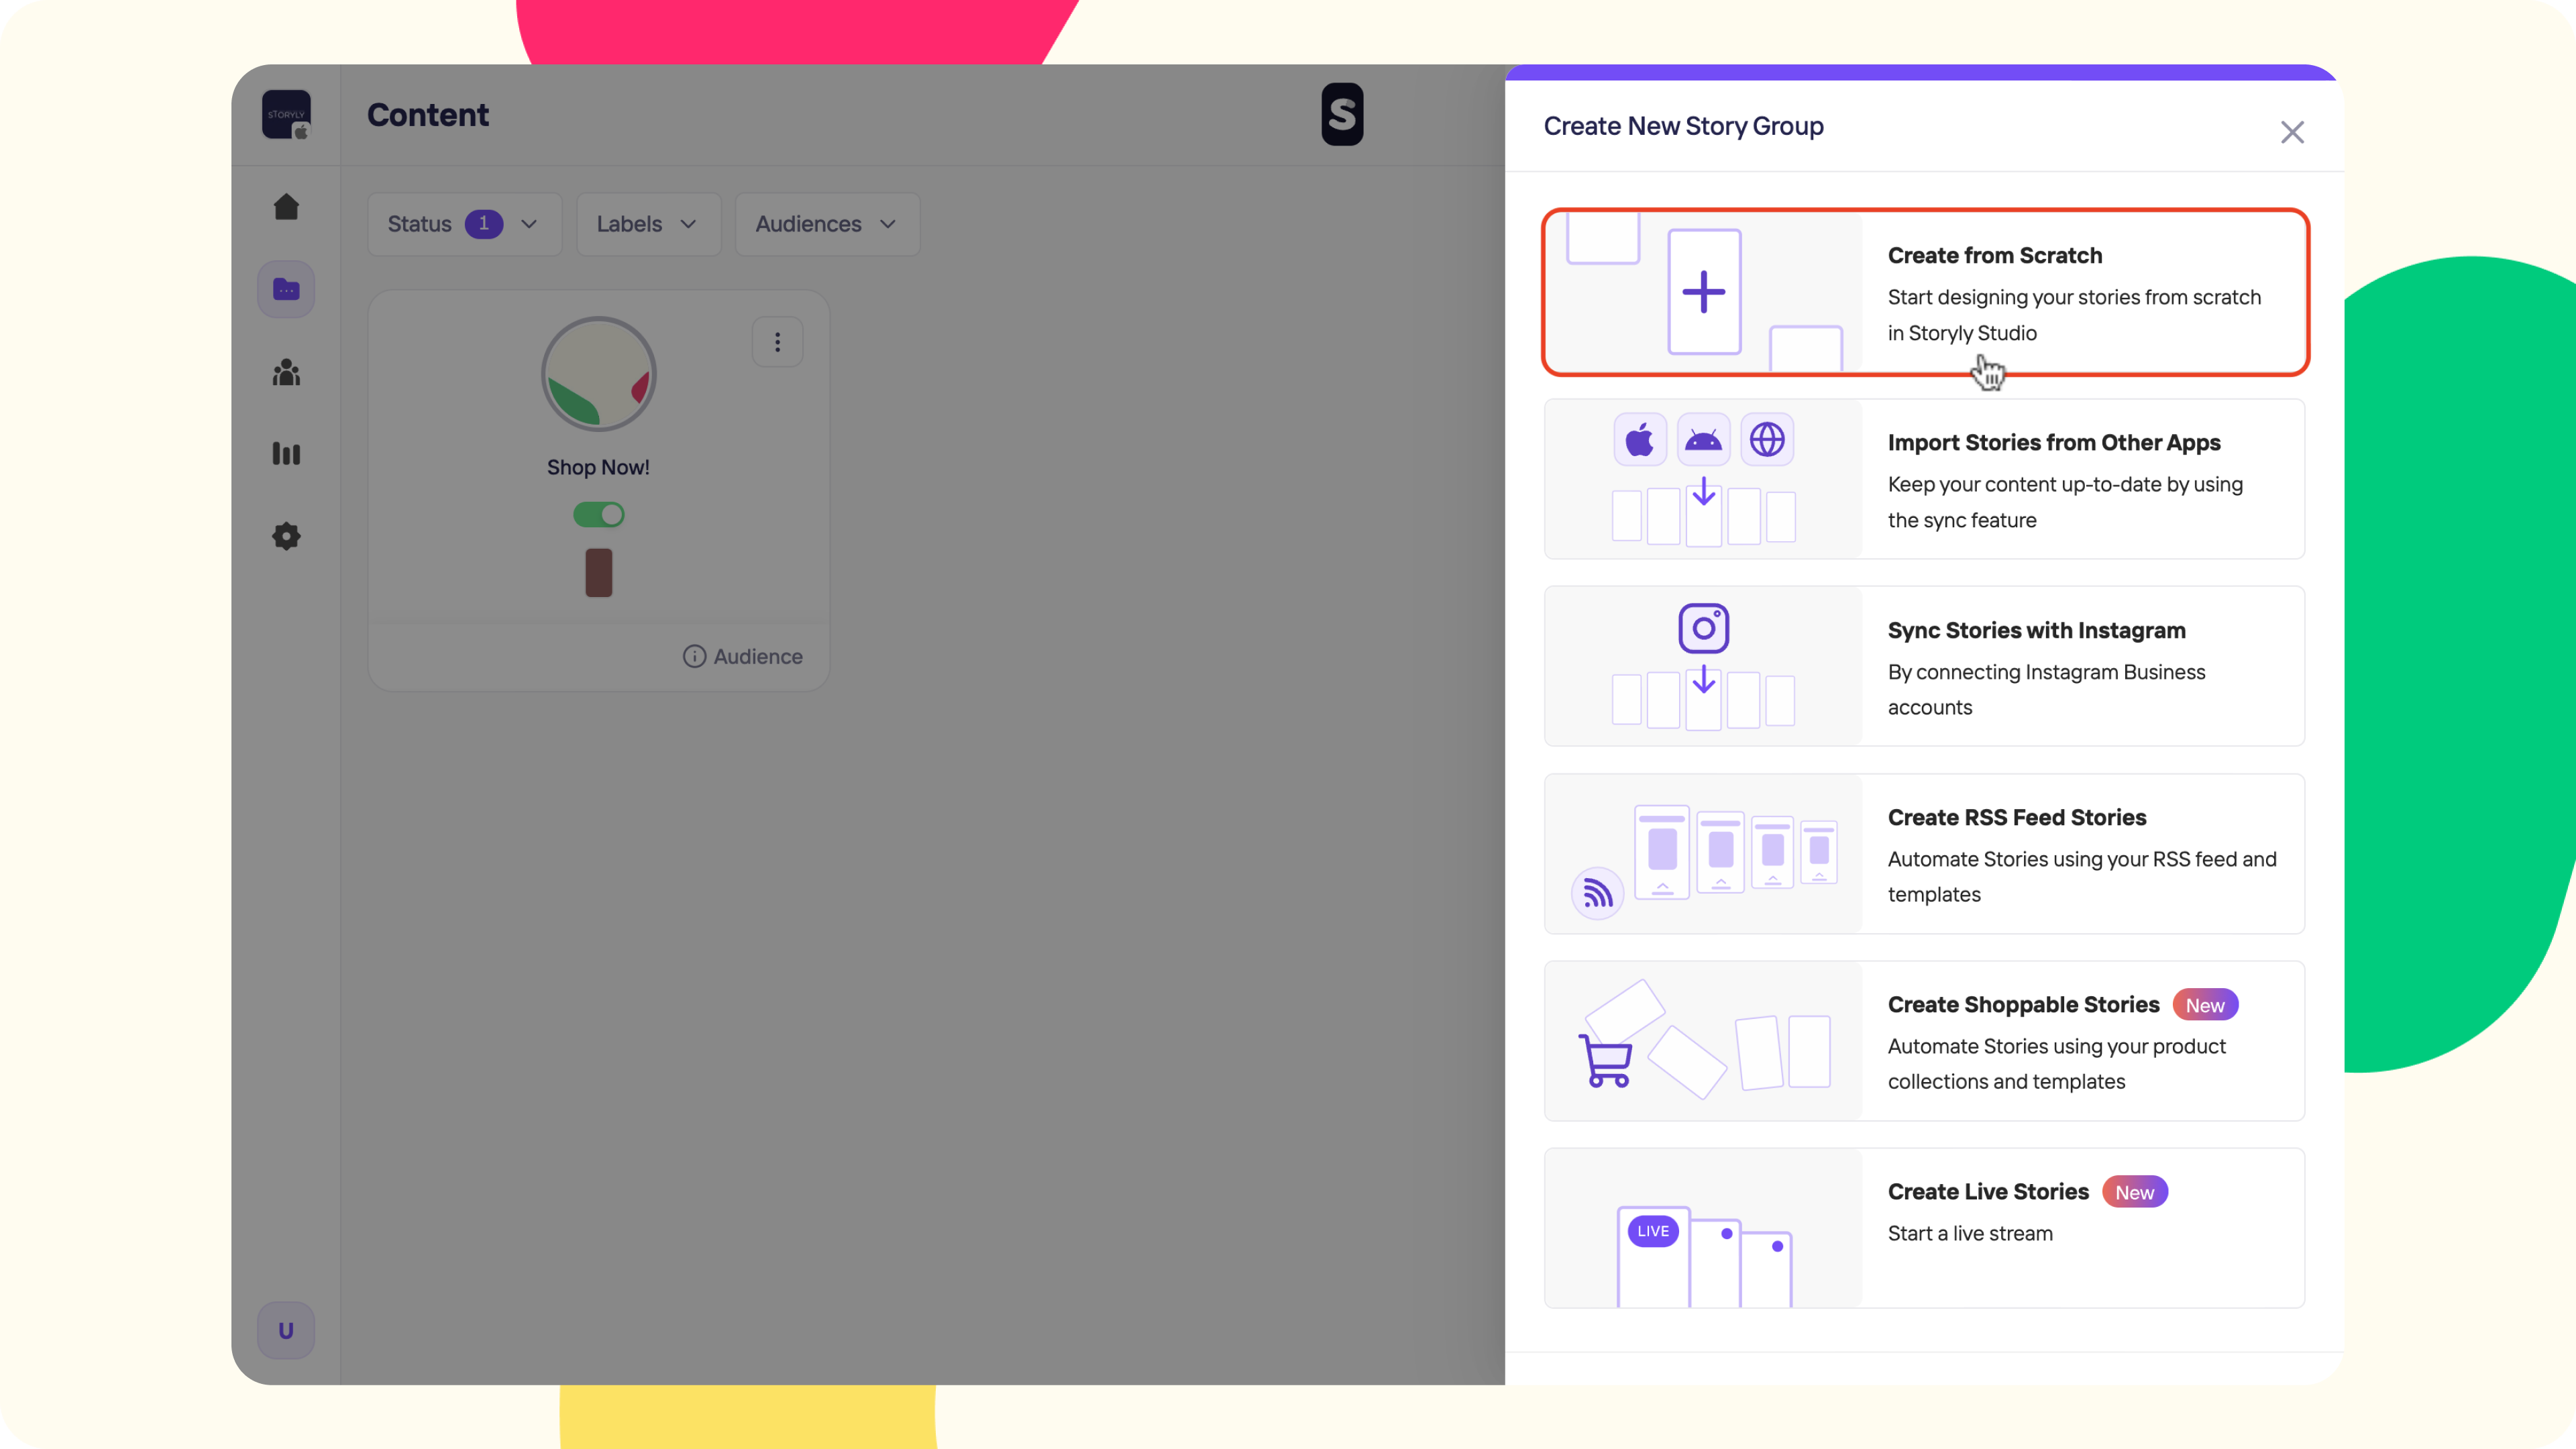This screenshot has height=1449, width=2576.
Task: Open three-dot menu on Shop Now! card
Action: [777, 343]
